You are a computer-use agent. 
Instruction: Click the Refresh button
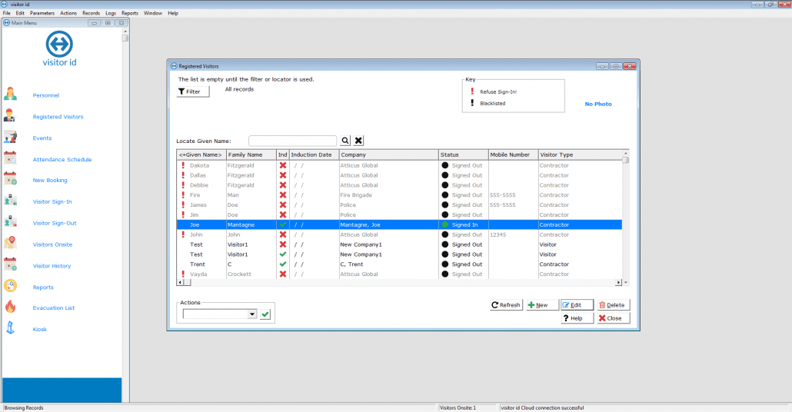(x=506, y=305)
